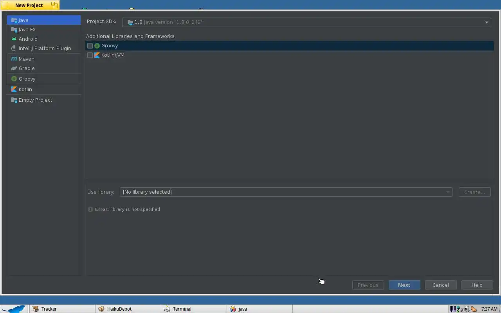
Task: Open the ProcessController tray icon
Action: pos(452,309)
